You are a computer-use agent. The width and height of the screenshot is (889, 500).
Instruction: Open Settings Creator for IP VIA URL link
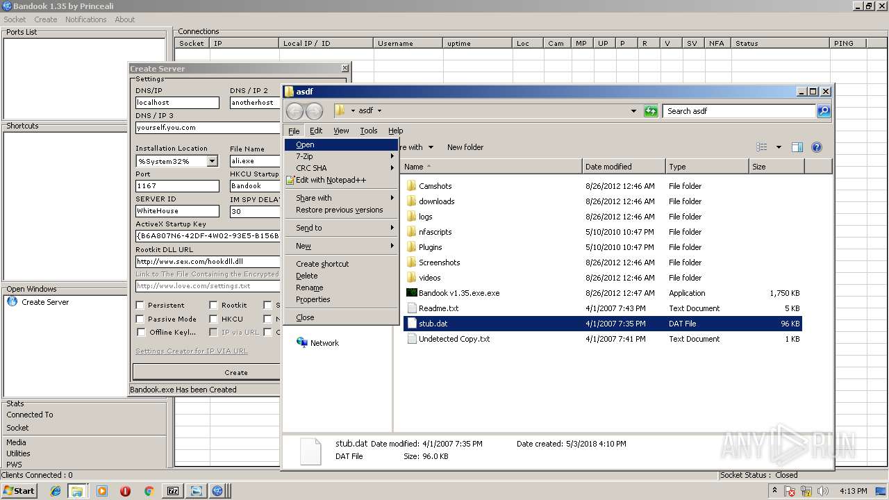[x=192, y=351]
